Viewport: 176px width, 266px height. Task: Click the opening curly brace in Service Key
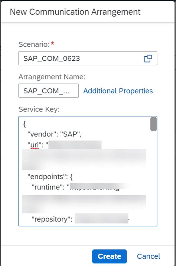(24, 124)
